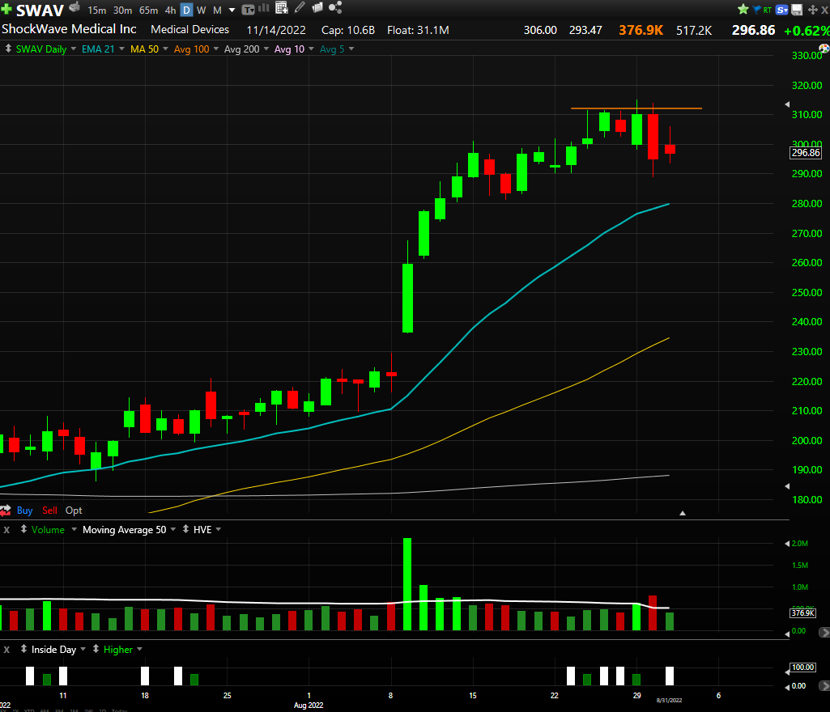The image size is (830, 712).
Task: Open the more timeframes dropdown arrow
Action: [232, 11]
